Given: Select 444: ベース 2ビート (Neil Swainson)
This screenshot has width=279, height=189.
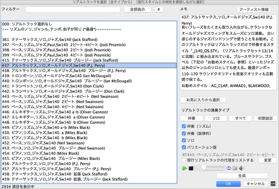Looking at the screenshot, I should click(89, 101).
